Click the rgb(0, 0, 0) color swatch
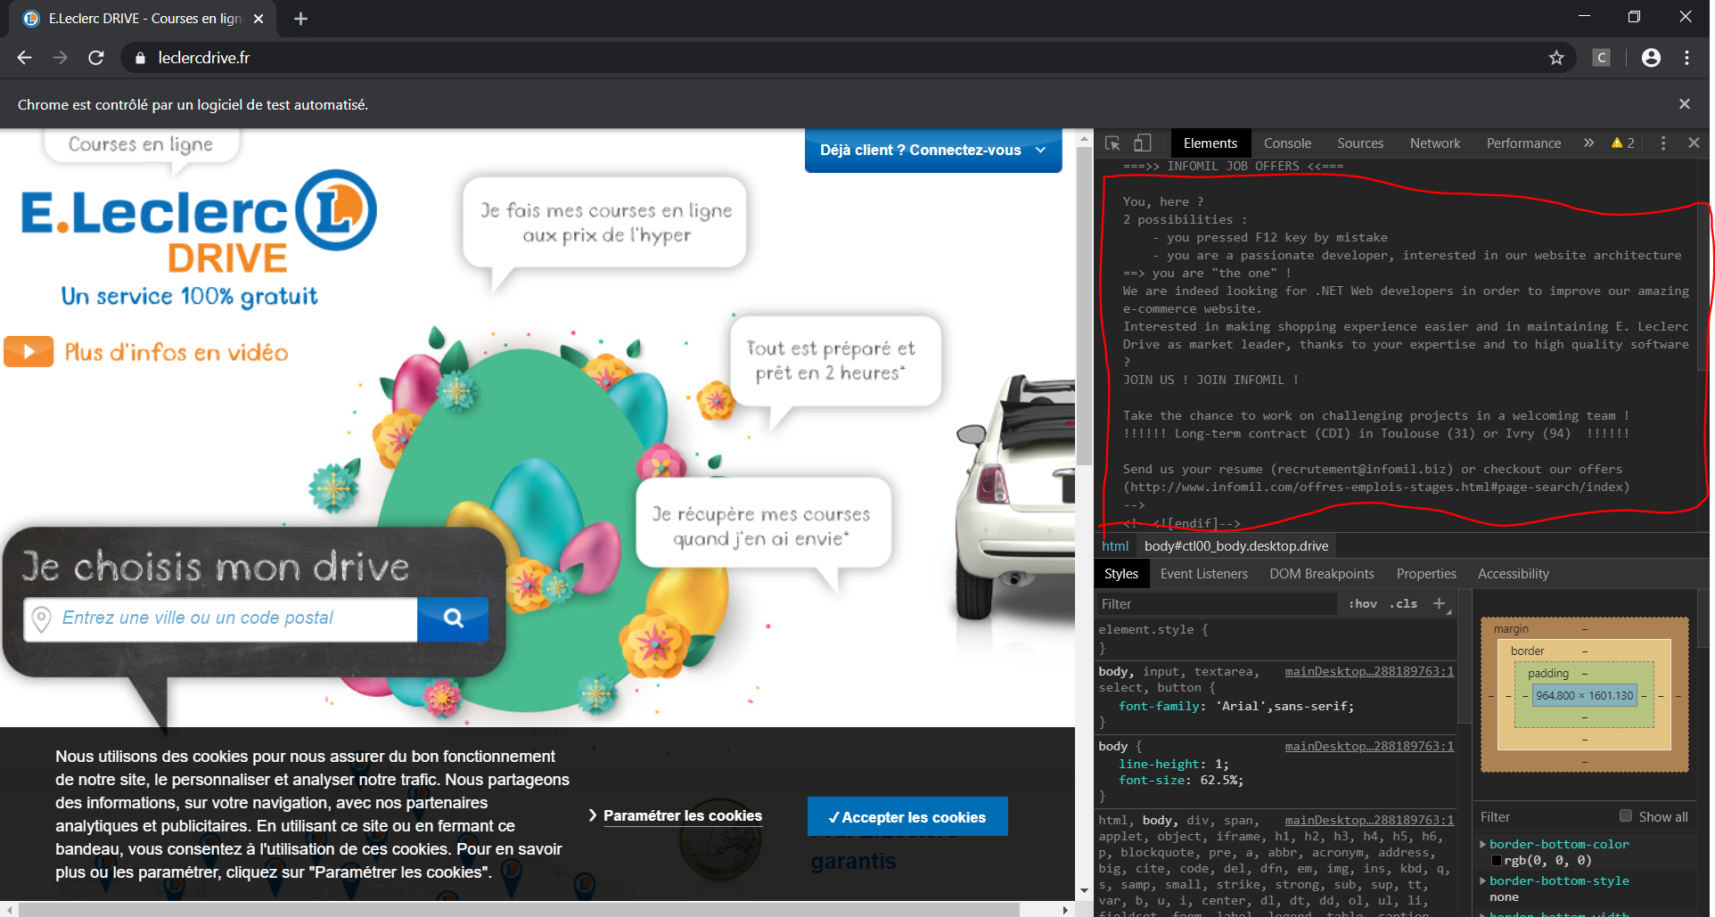 (1497, 861)
